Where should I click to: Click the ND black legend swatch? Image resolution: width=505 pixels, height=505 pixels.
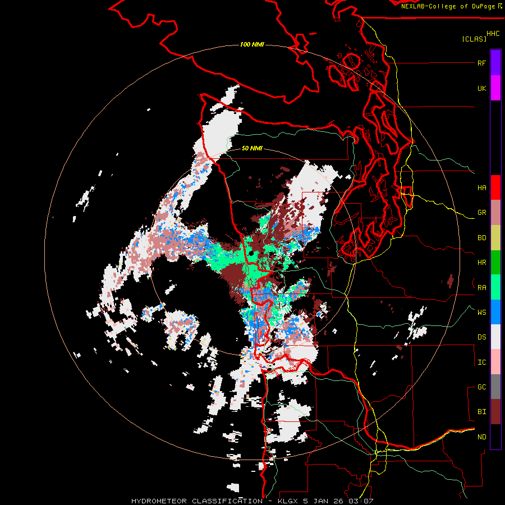tap(495, 437)
